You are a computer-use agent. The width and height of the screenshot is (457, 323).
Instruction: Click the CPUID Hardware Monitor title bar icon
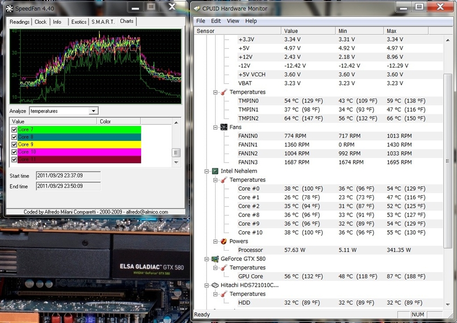pyautogui.click(x=197, y=8)
